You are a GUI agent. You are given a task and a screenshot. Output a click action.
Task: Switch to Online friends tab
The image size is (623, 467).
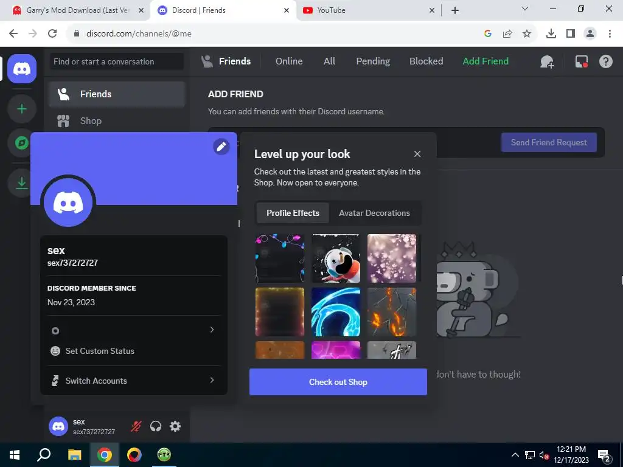click(x=289, y=61)
